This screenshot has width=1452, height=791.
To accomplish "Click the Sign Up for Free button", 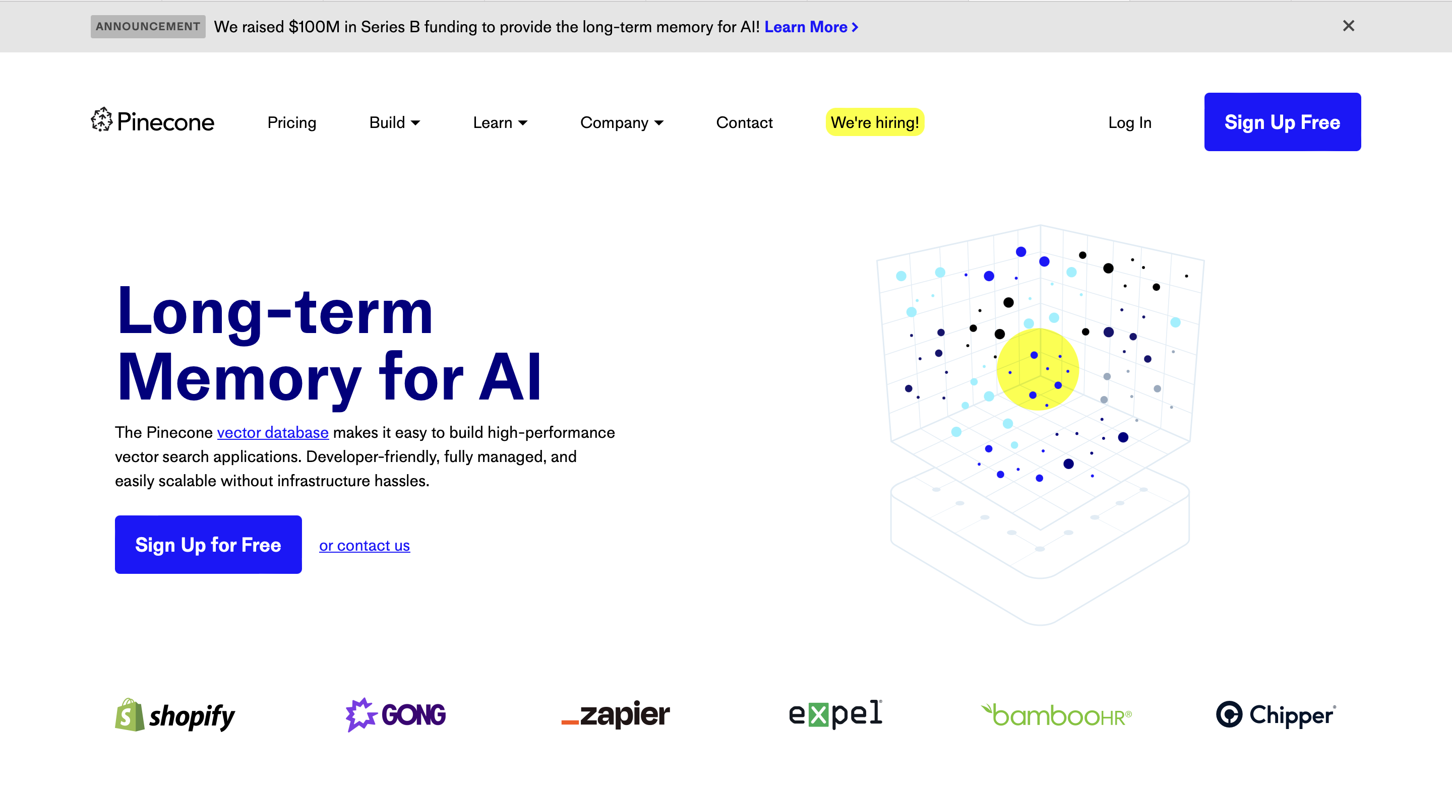I will tap(208, 545).
